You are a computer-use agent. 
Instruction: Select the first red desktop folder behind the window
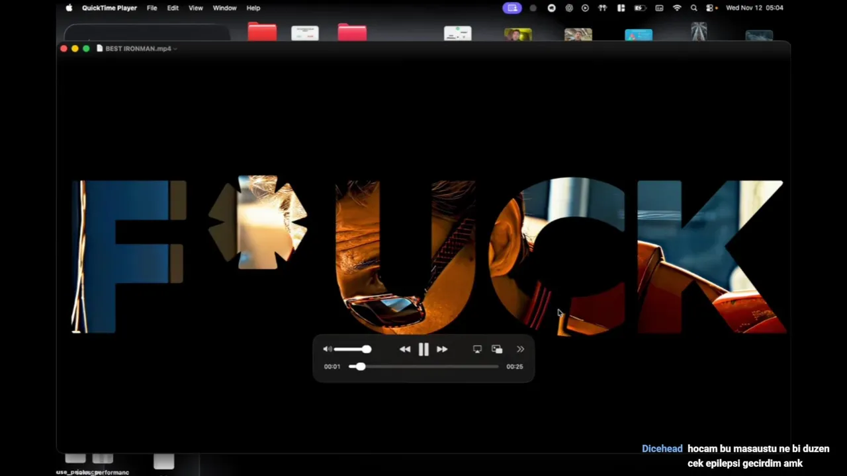[x=262, y=32]
